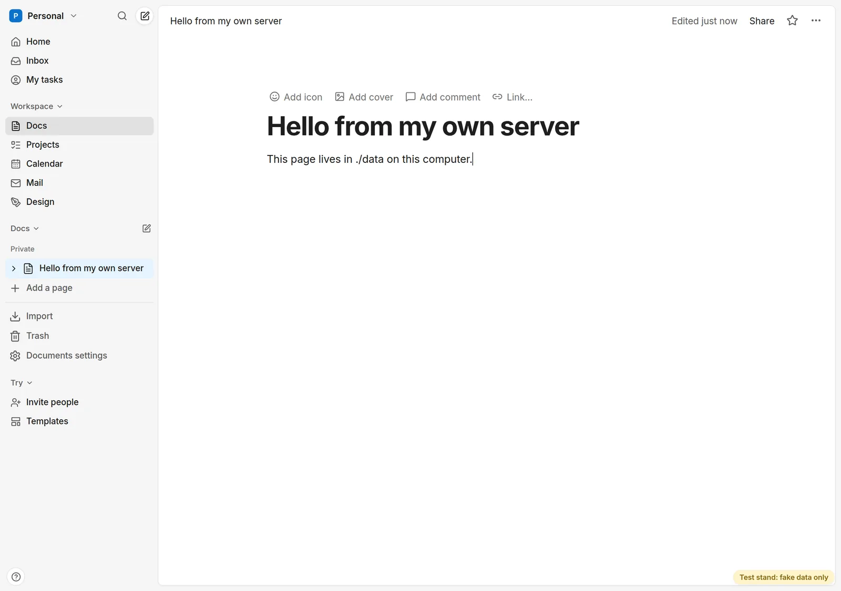Open the three-dot page options menu
841x591 pixels.
816,20
